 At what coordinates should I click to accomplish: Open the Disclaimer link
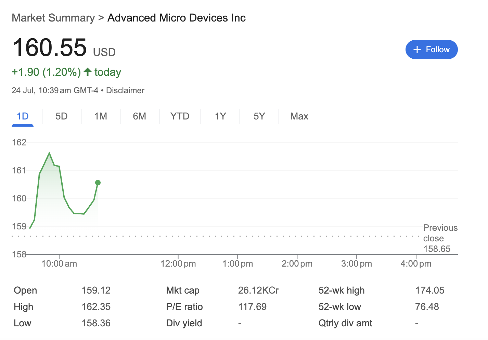tap(125, 90)
